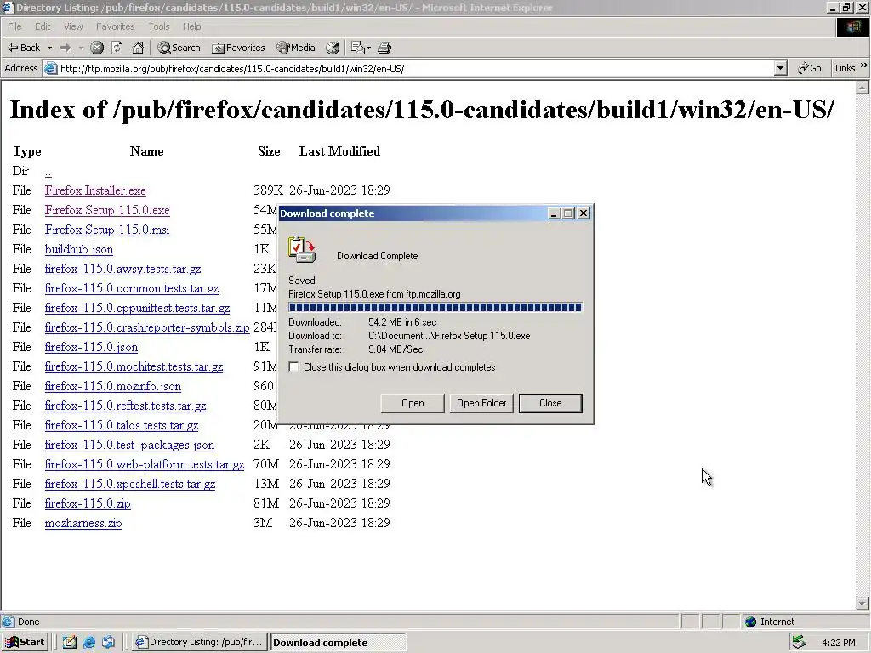Click the Outlook Express Quick Launch icon

(x=109, y=643)
